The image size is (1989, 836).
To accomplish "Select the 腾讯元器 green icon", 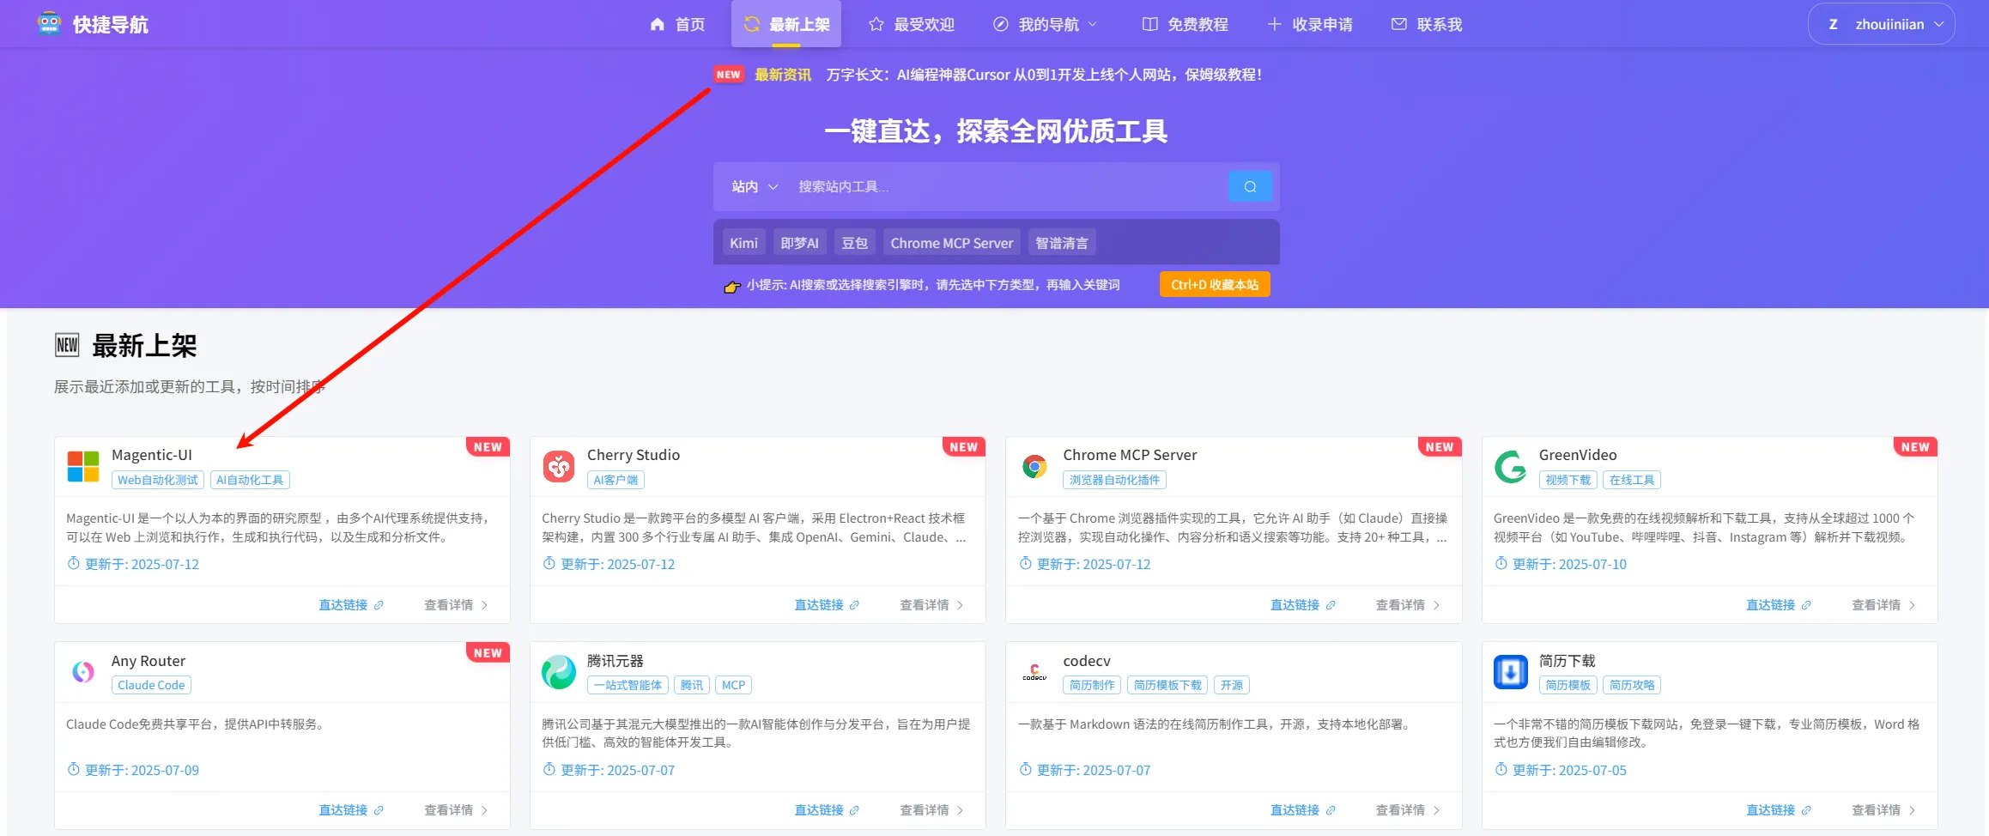I will 559,672.
